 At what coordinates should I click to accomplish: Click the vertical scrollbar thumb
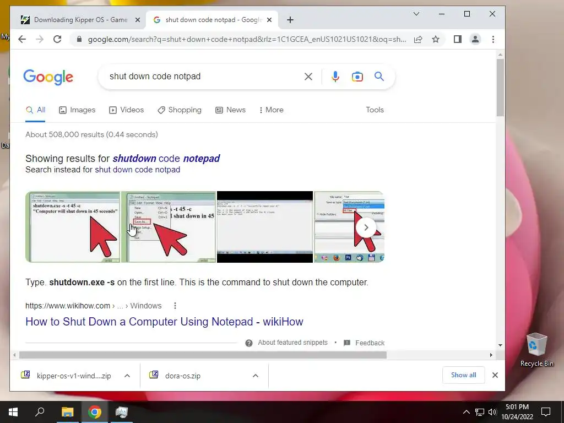(500, 88)
